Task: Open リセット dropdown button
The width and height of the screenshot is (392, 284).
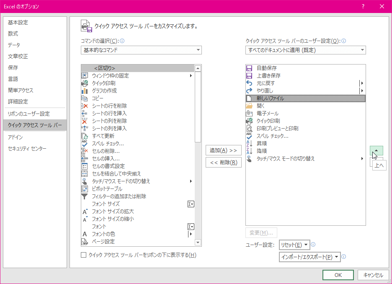Action: pos(294,245)
